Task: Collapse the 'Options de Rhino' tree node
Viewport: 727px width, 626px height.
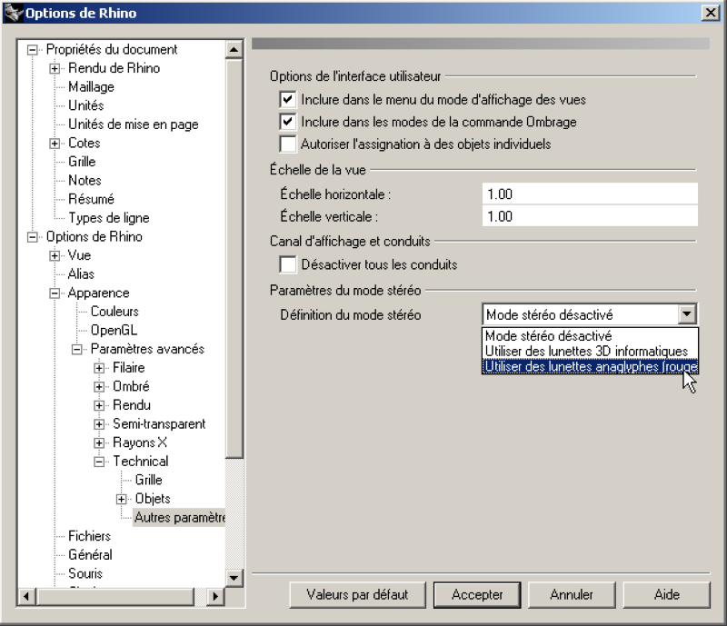Action: point(32,237)
